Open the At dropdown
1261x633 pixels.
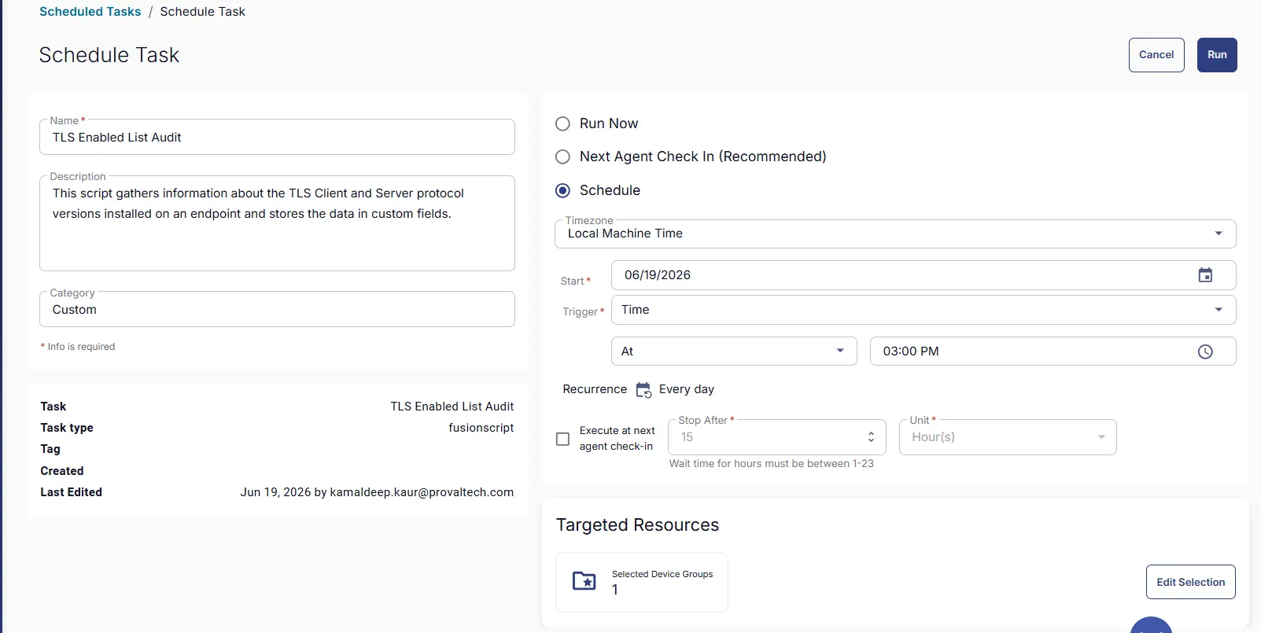tap(734, 351)
